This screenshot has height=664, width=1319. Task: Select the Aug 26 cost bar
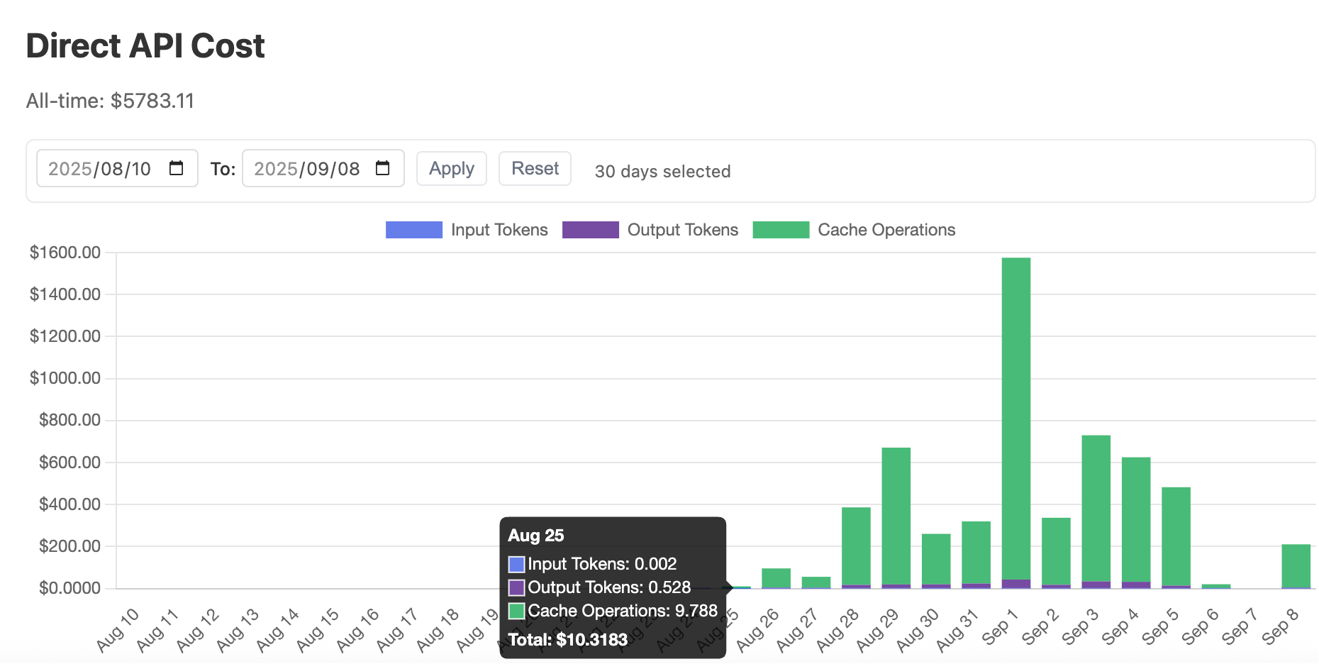pyautogui.click(x=776, y=578)
